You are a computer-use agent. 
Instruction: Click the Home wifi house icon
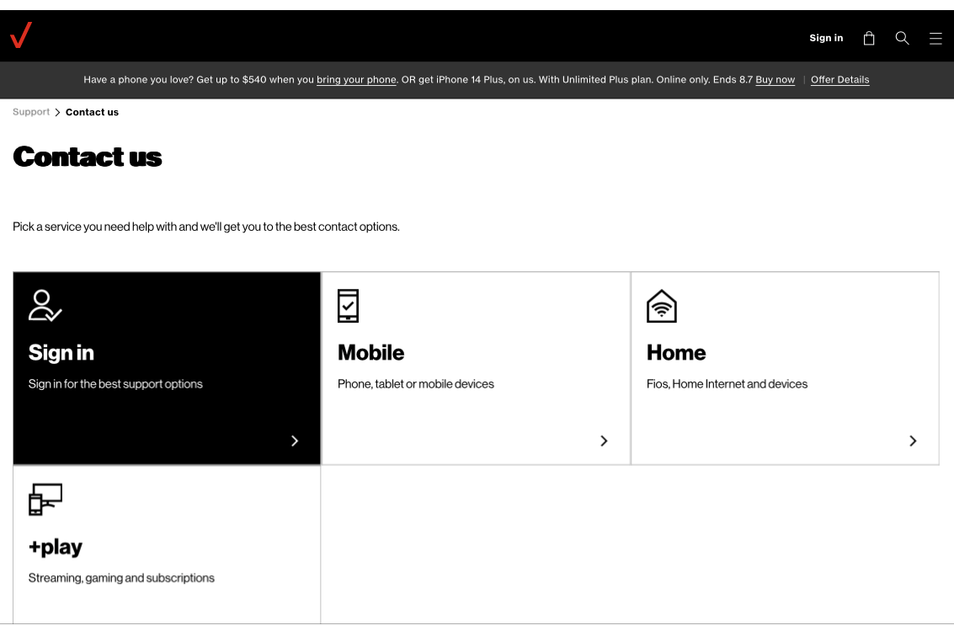tap(661, 306)
